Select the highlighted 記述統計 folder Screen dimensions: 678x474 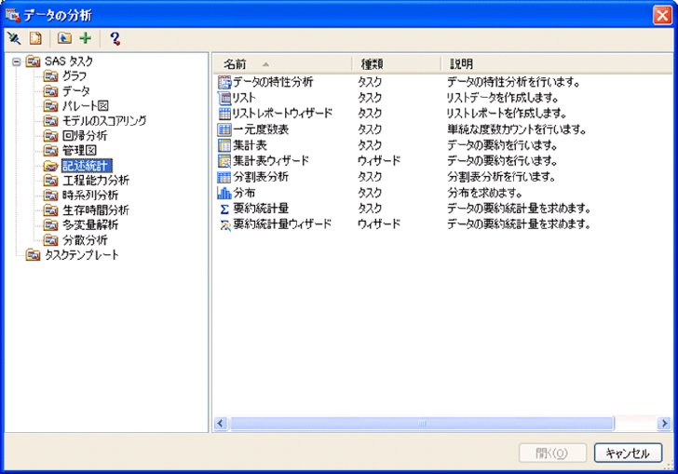(x=87, y=166)
